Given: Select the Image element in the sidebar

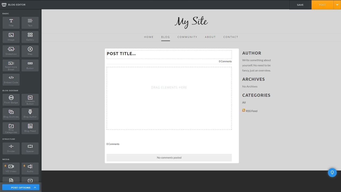Looking at the screenshot, I should pyautogui.click(x=11, y=37).
